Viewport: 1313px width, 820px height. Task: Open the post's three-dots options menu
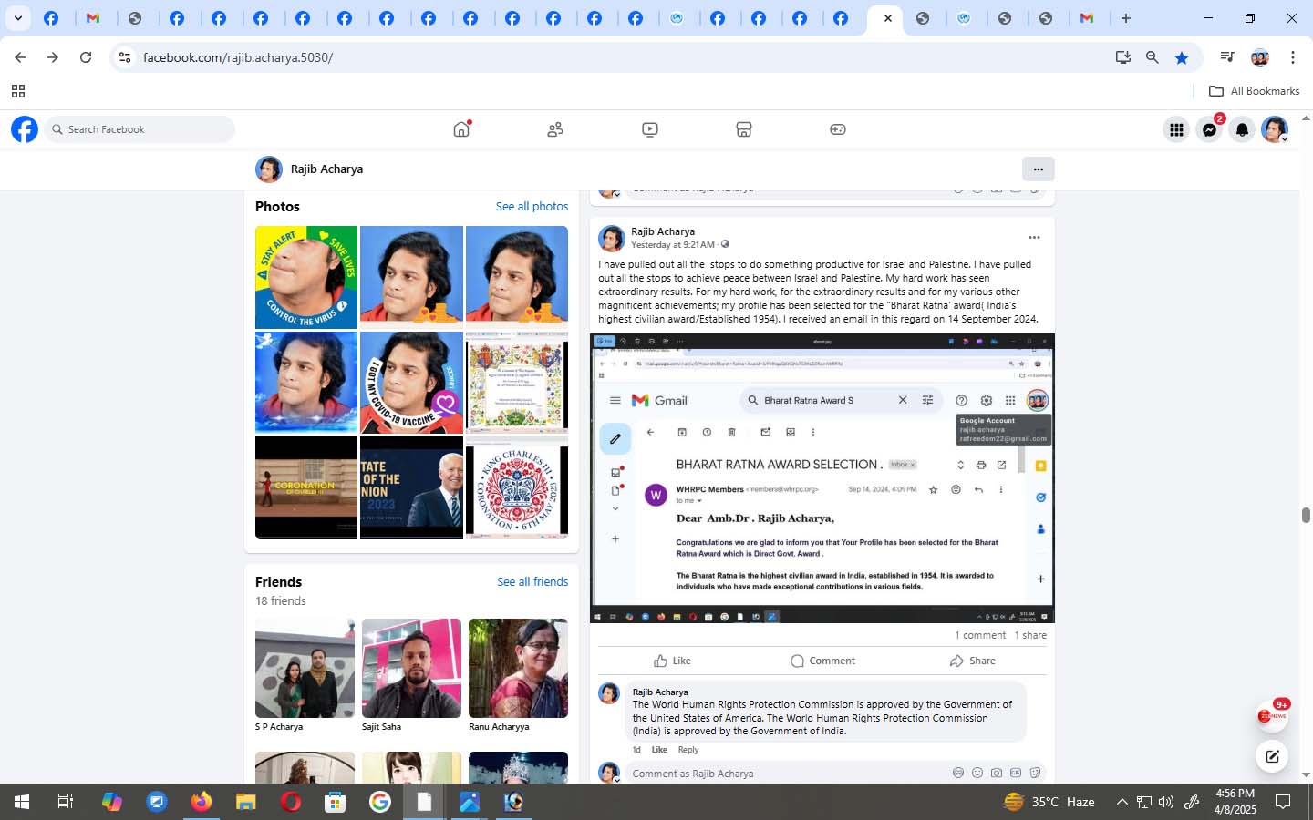[x=1034, y=237]
